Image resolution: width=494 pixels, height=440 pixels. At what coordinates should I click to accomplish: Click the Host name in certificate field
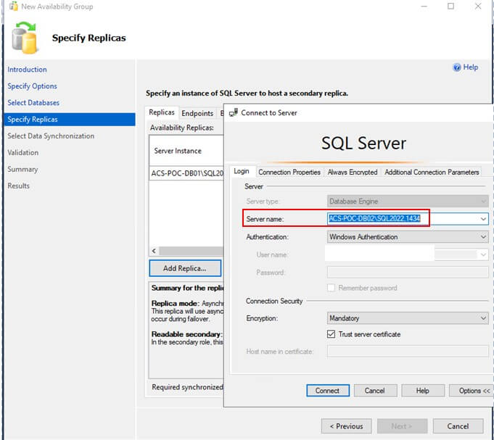tap(408, 352)
